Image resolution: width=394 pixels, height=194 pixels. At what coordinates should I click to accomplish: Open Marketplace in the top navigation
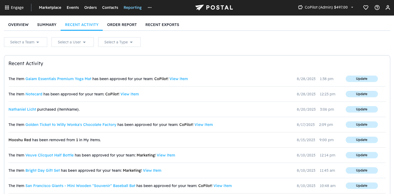coord(50,8)
